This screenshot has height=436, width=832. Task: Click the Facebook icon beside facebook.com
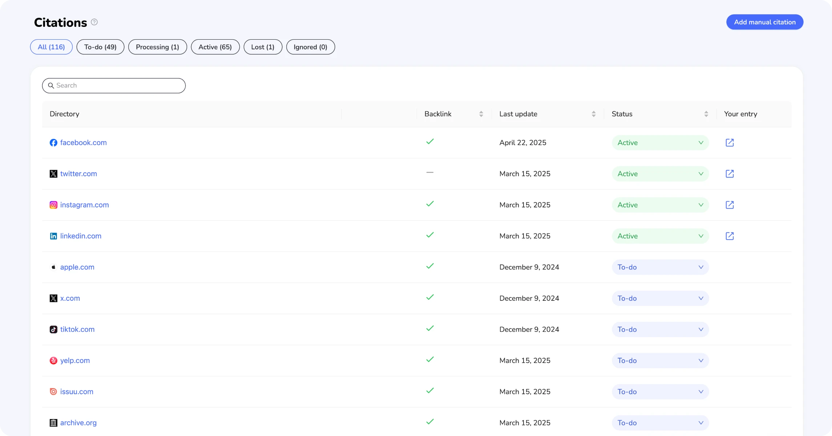coord(53,143)
